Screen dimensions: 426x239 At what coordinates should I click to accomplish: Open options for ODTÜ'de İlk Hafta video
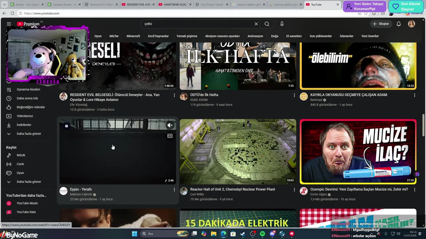(294, 95)
